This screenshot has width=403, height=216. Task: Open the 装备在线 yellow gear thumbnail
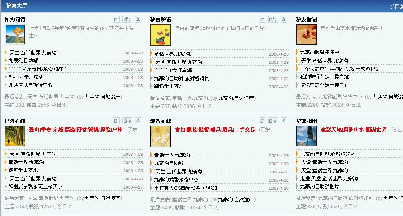161,136
